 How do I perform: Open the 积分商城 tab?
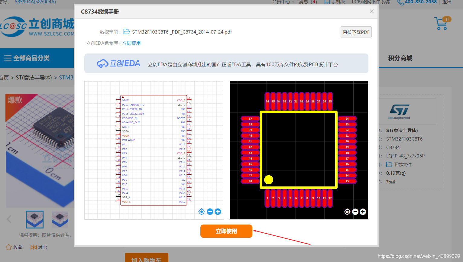coord(400,58)
